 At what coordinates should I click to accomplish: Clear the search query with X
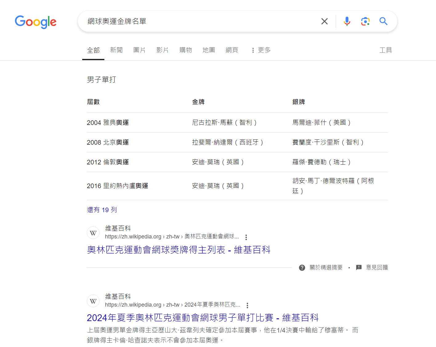pyautogui.click(x=325, y=21)
